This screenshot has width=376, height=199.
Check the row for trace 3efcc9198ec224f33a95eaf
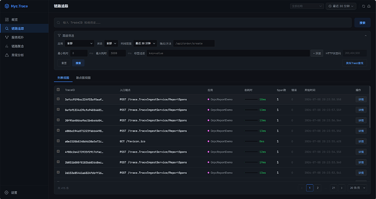pos(58,99)
